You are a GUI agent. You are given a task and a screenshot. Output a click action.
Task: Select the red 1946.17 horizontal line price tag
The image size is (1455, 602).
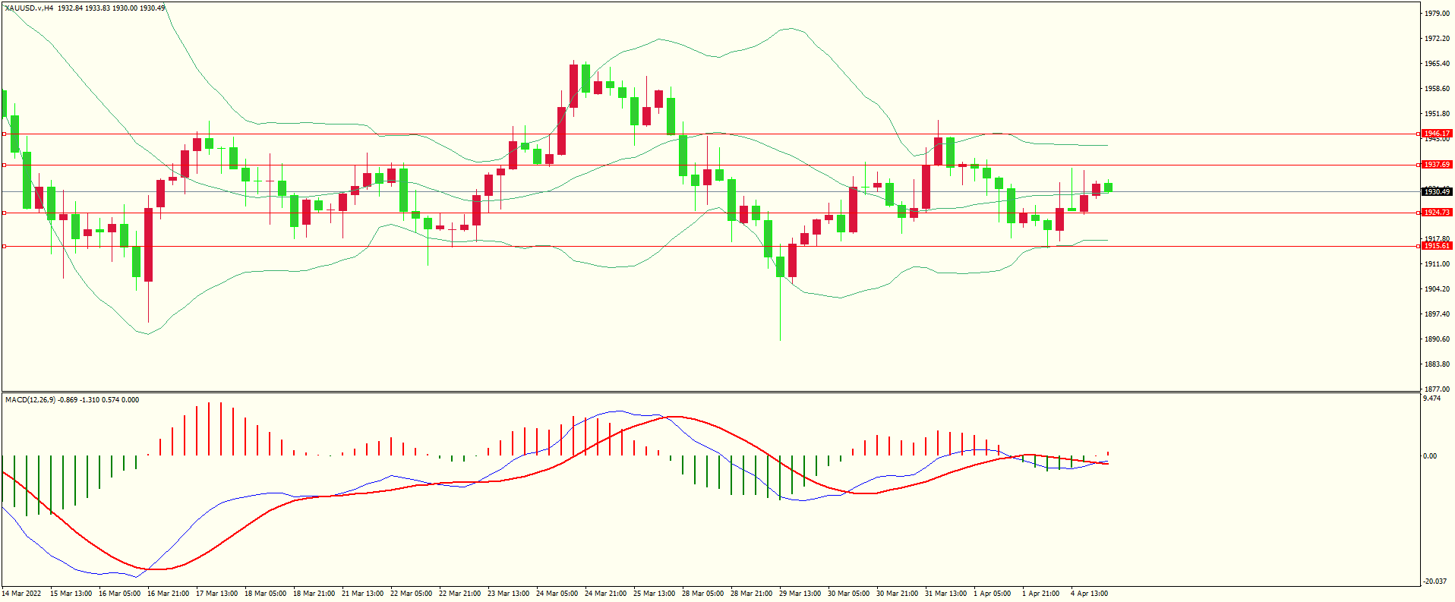1437,134
